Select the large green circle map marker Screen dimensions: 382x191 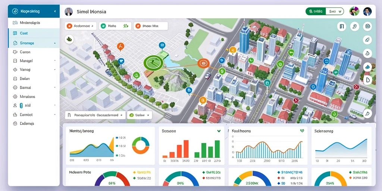pyautogui.click(x=153, y=63)
